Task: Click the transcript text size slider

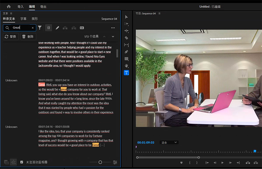Action: 100,162
